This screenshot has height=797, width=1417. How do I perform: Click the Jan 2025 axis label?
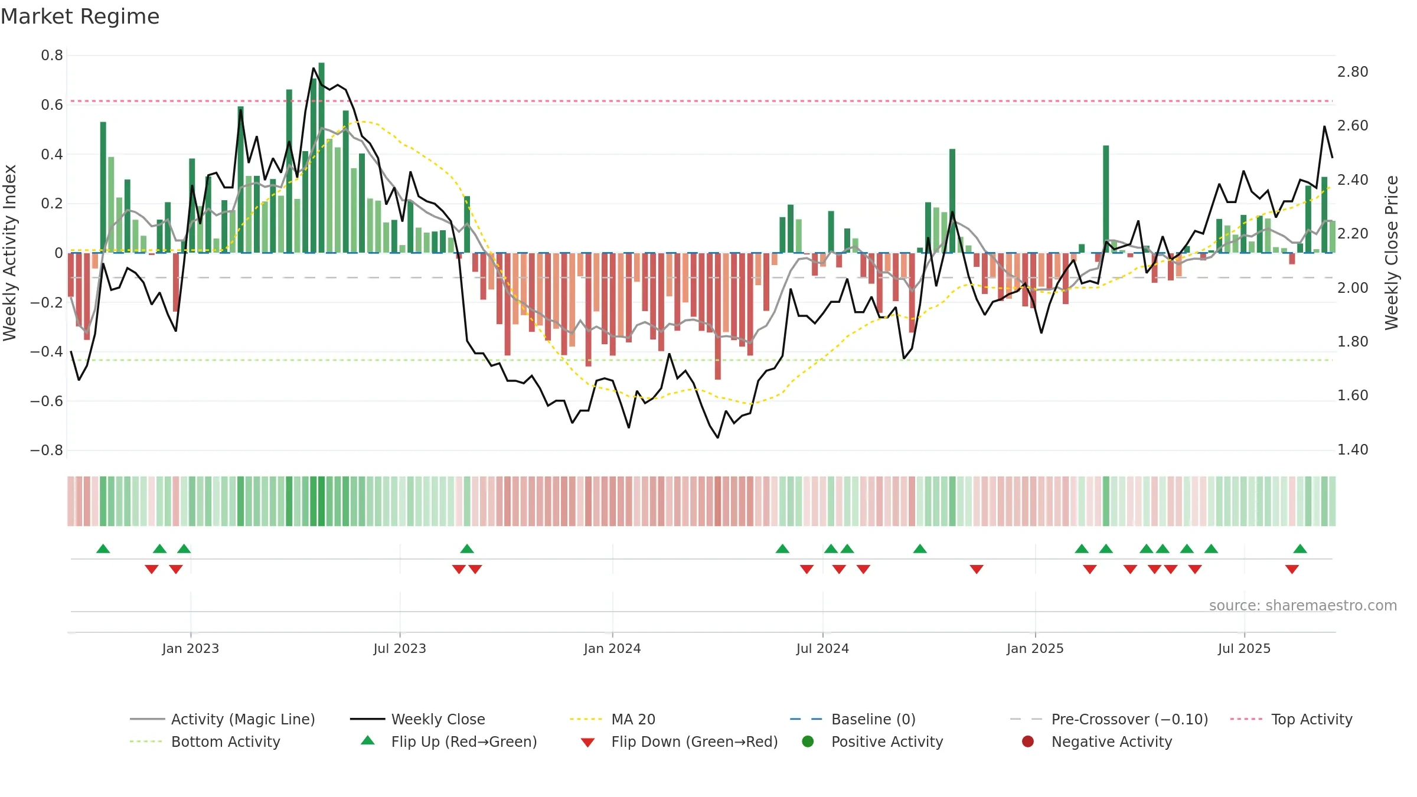(x=1035, y=648)
